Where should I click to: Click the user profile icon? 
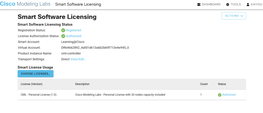pyautogui.click(x=248, y=5)
